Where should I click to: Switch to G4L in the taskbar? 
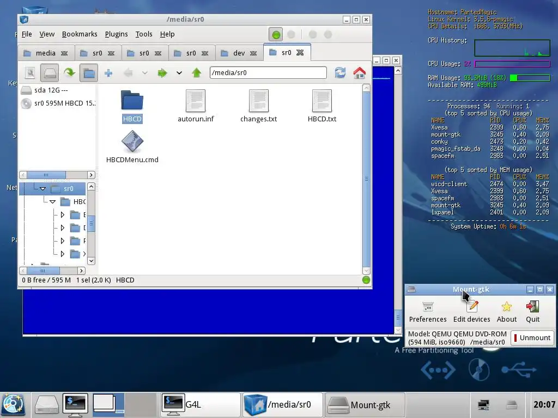200,405
